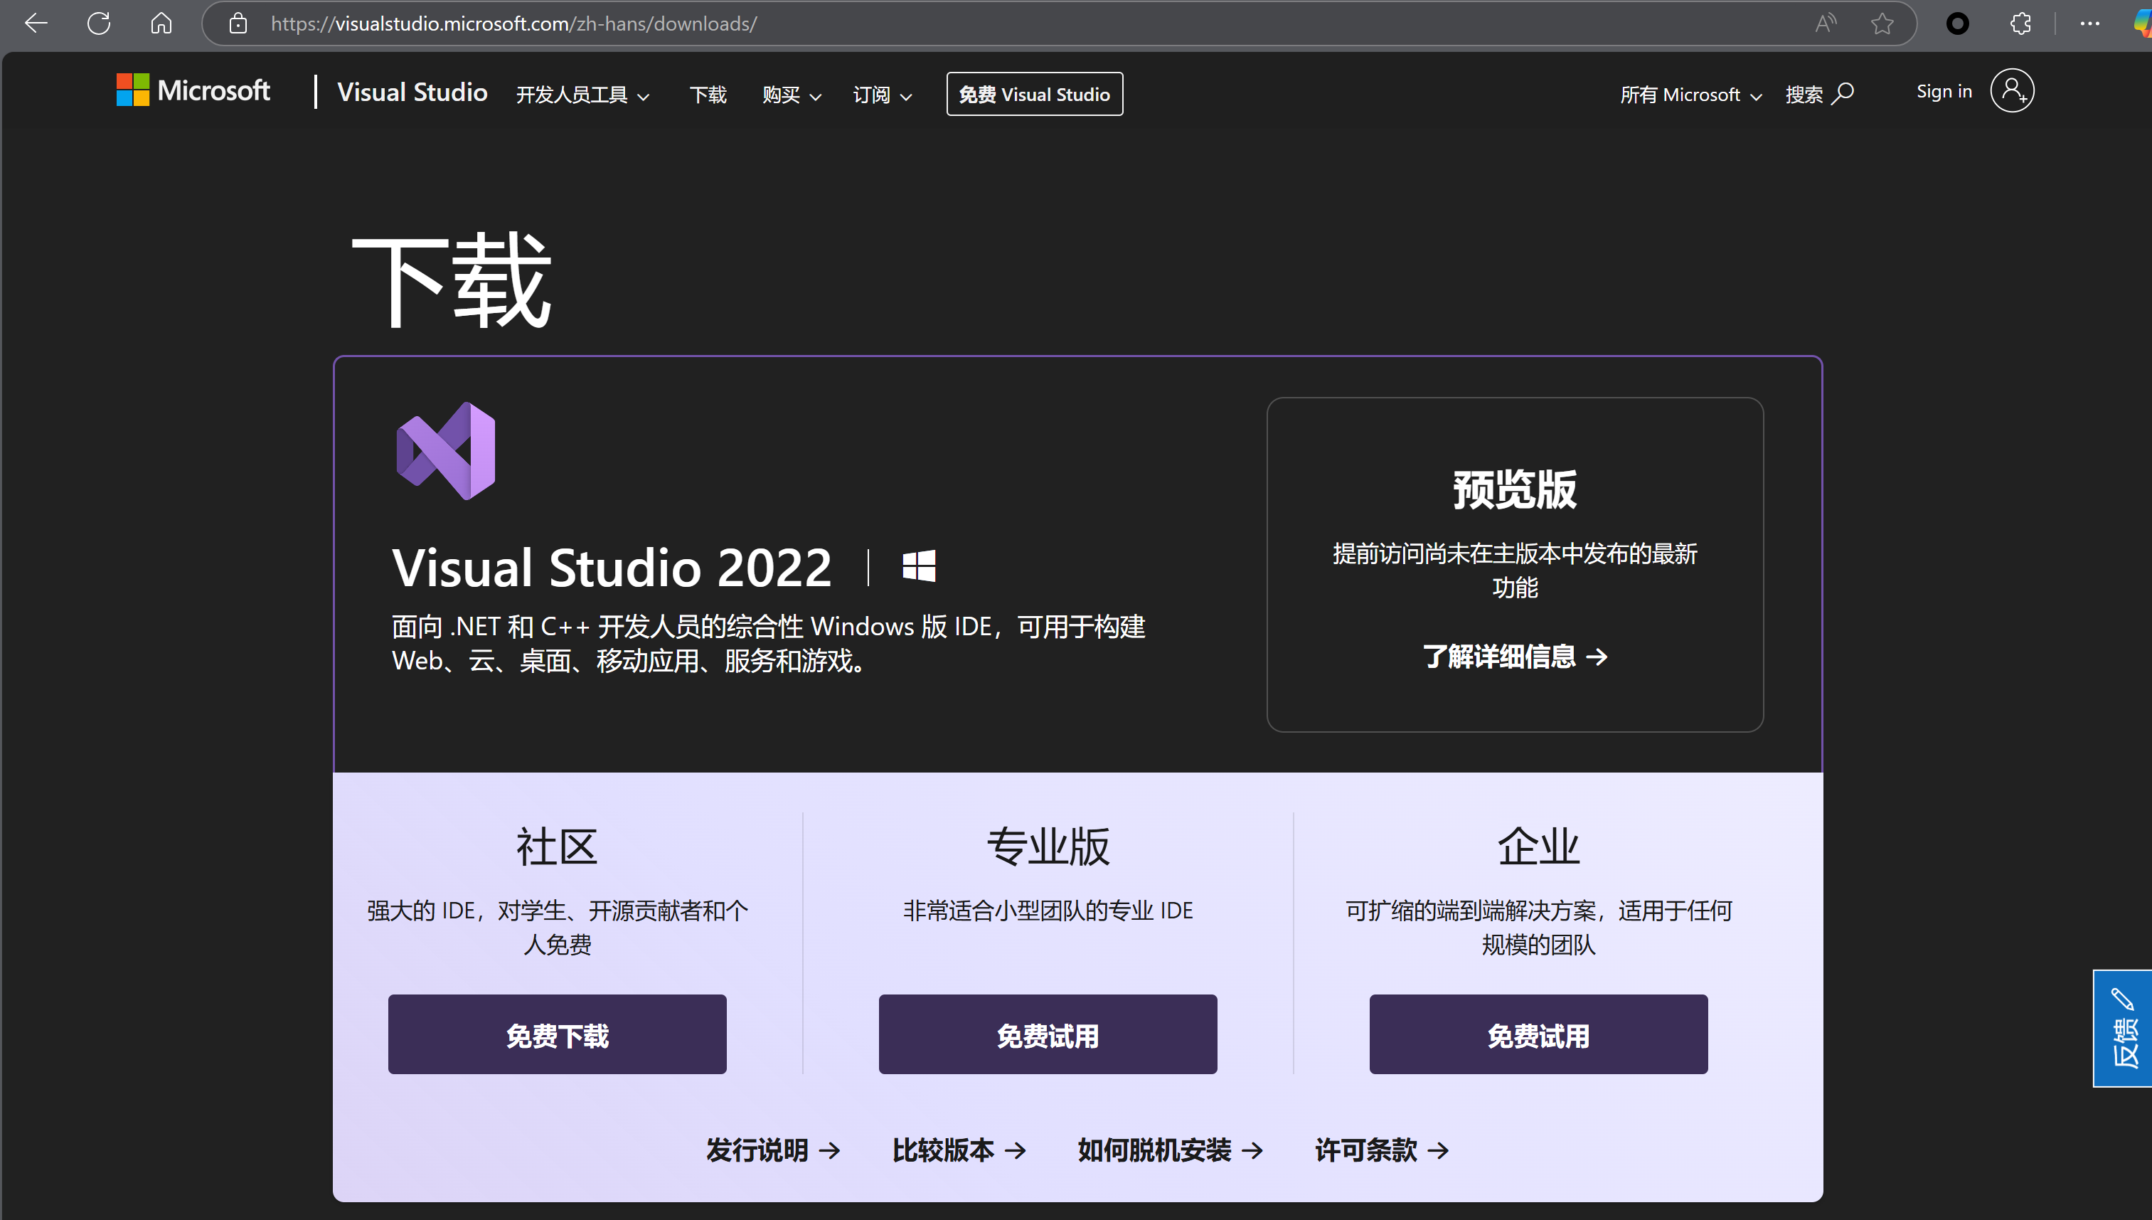This screenshot has width=2152, height=1220.
Task: Click the search magnifier icon
Action: click(x=1842, y=93)
